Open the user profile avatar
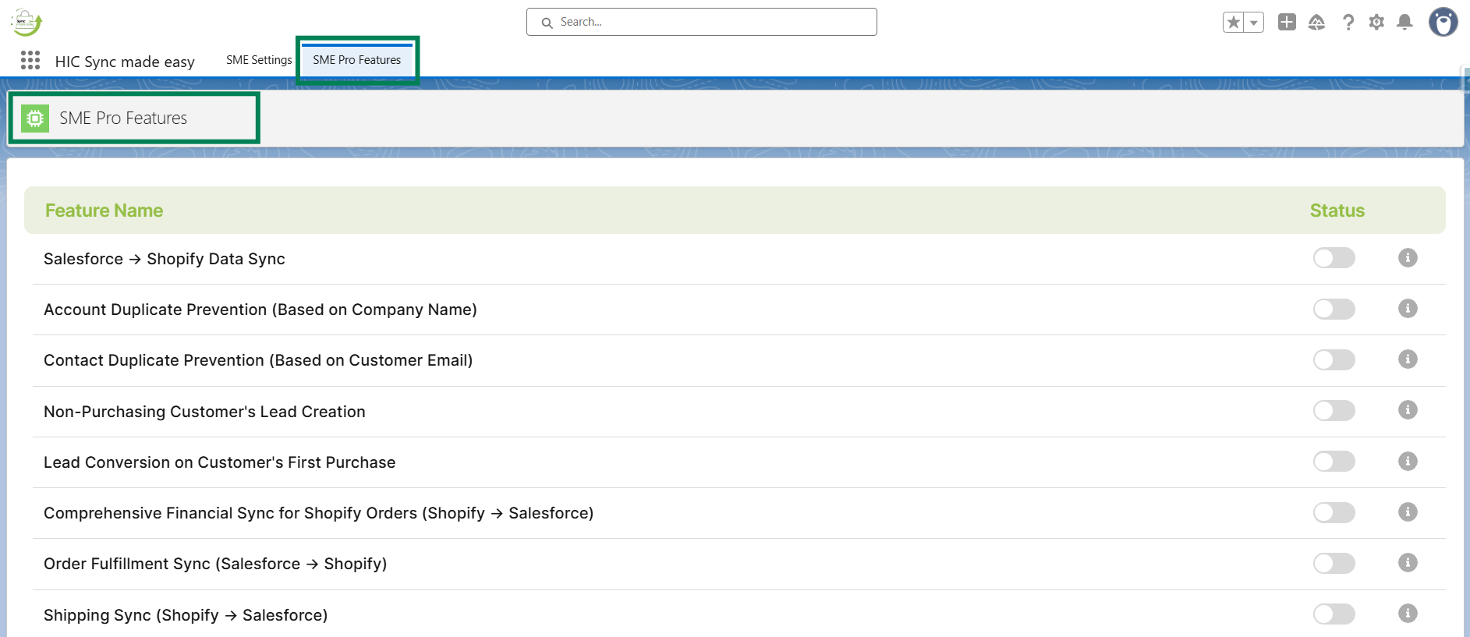The image size is (1470, 637). (x=1443, y=22)
